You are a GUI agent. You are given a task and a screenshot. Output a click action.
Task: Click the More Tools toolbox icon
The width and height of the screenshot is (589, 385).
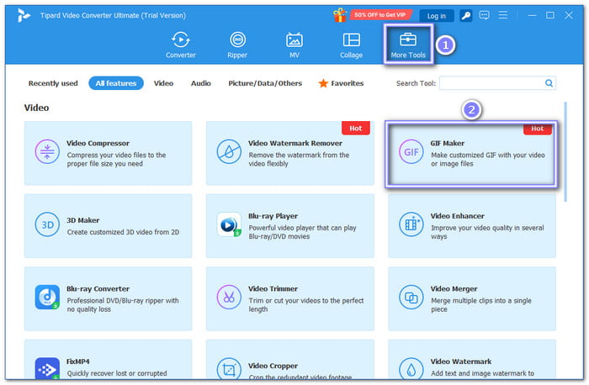pyautogui.click(x=408, y=40)
